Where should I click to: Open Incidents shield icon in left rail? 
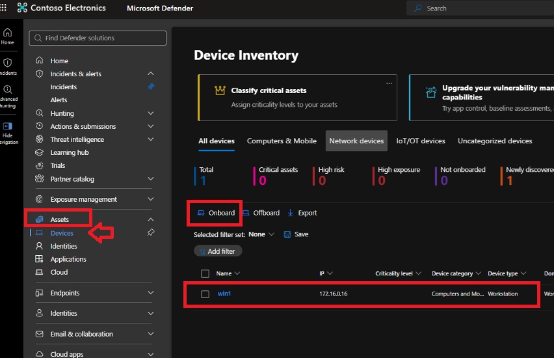click(7, 62)
